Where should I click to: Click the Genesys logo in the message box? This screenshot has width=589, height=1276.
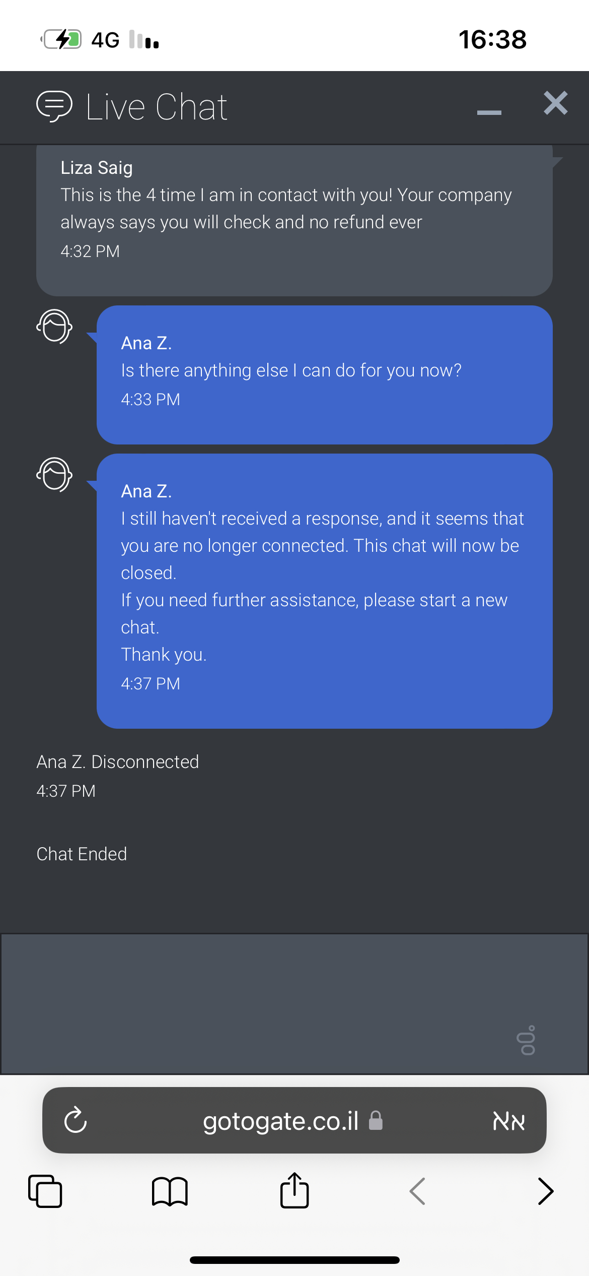pyautogui.click(x=527, y=1040)
